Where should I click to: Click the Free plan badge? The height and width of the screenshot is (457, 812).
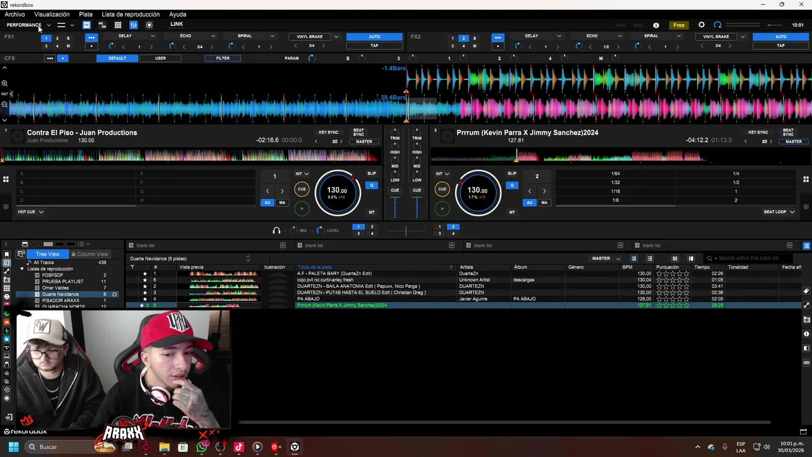679,25
